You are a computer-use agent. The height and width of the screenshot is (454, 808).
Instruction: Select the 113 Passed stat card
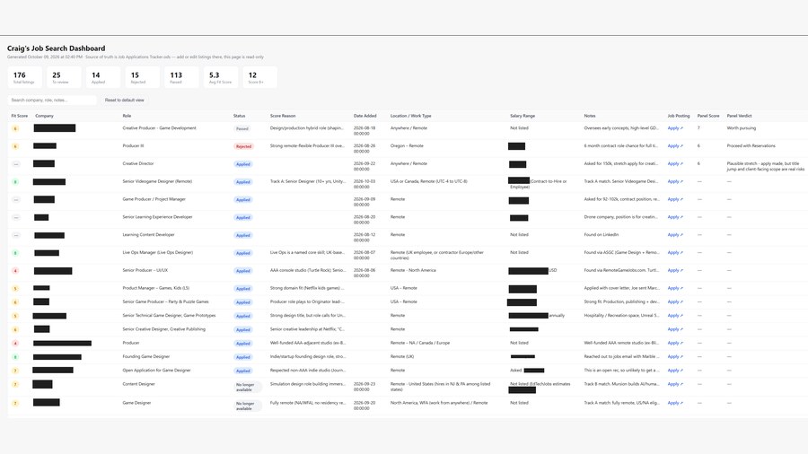pyautogui.click(x=181, y=77)
